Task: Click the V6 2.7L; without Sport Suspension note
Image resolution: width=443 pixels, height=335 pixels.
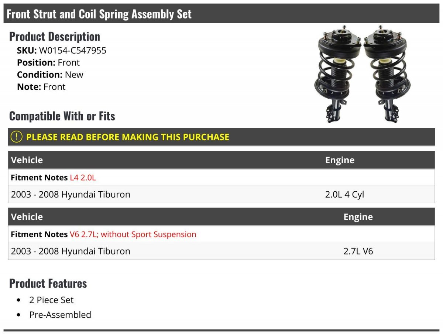Action: click(133, 235)
